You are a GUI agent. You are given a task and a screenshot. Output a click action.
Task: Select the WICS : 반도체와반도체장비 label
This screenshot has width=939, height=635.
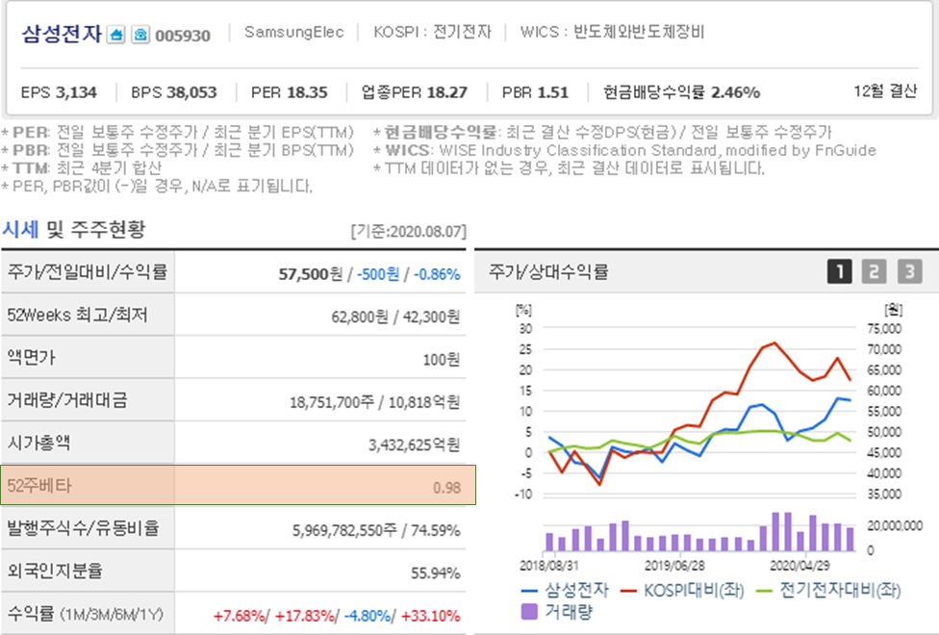612,32
